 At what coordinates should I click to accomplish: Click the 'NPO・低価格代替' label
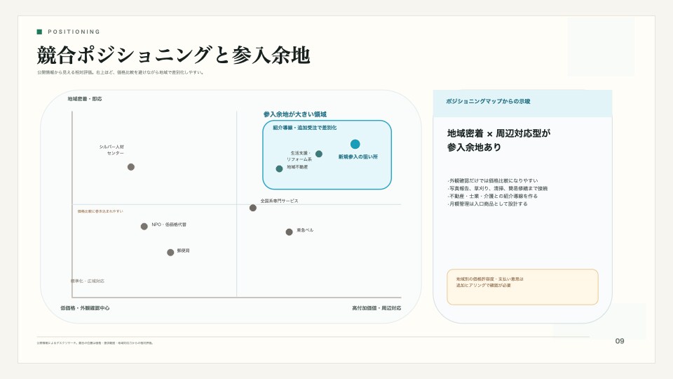[x=169, y=225]
